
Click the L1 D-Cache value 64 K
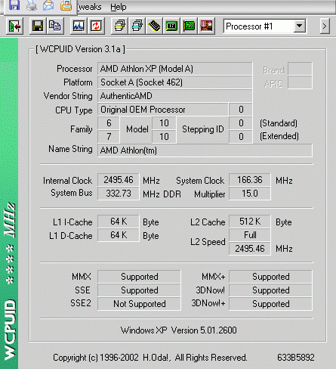point(119,235)
